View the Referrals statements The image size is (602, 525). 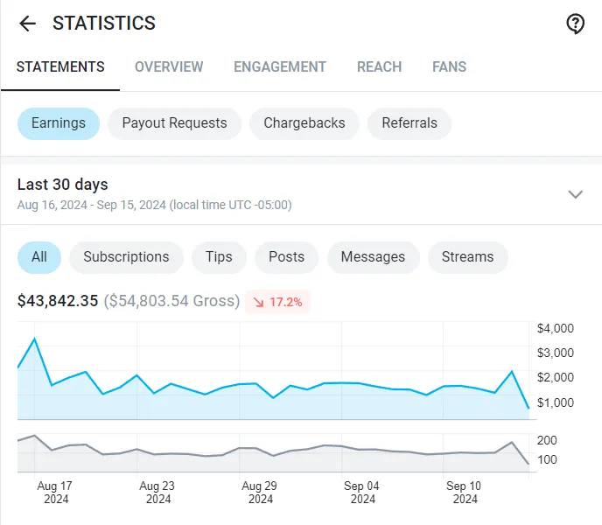409,123
